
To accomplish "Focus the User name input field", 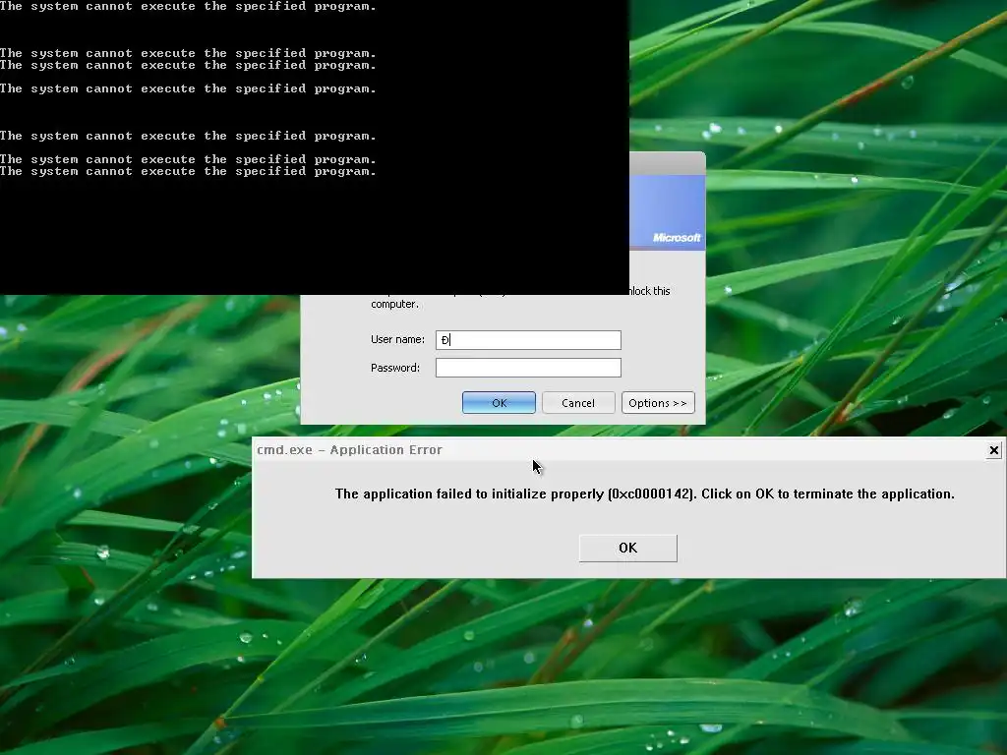I will [x=528, y=339].
